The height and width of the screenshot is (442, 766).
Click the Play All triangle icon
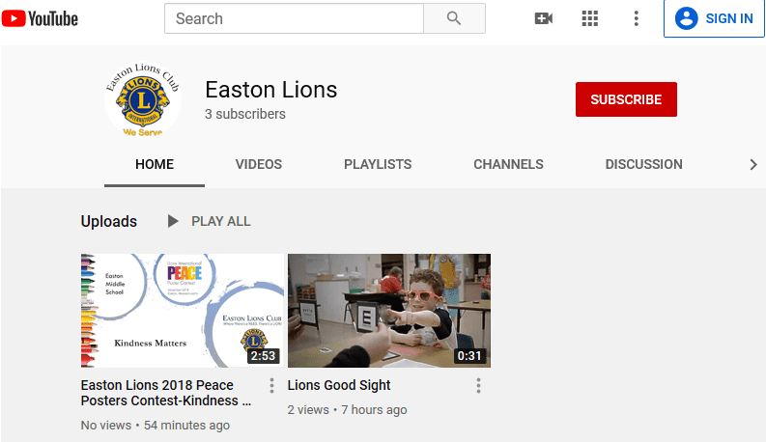(173, 221)
